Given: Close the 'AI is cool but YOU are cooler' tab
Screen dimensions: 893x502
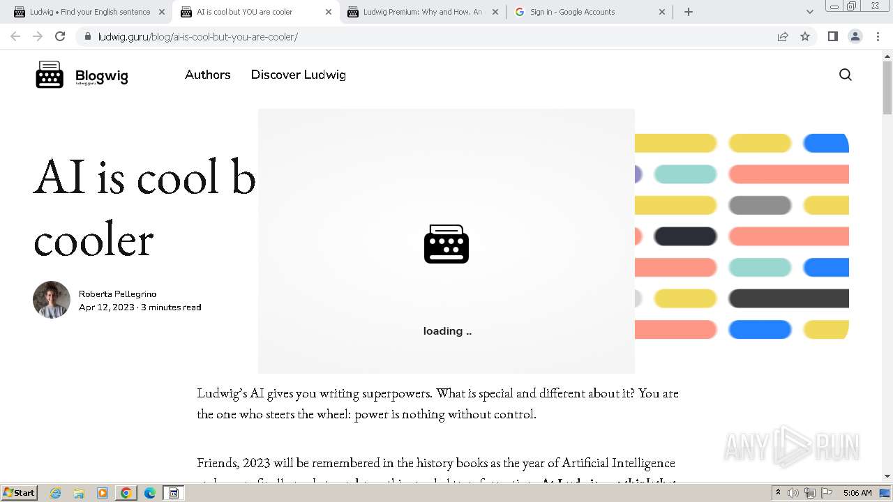Looking at the screenshot, I should [x=329, y=12].
